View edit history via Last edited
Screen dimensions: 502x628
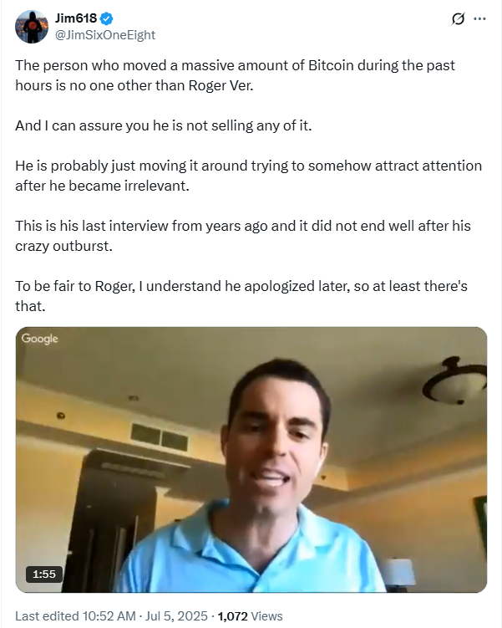[48, 615]
